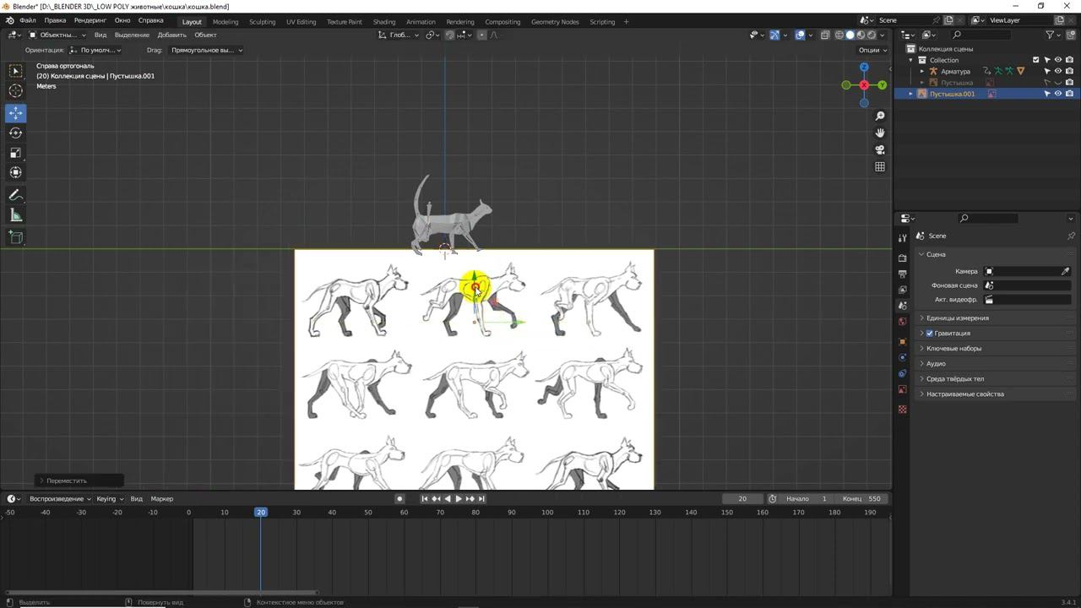Toggle the Гравитация checkbox
Viewport: 1081px width, 608px height.
[x=930, y=333]
